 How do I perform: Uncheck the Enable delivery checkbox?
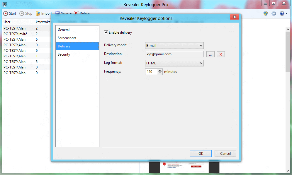pyautogui.click(x=106, y=32)
